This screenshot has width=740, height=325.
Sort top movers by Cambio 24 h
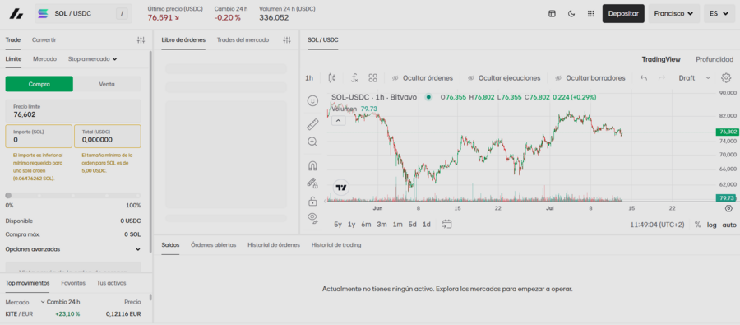tap(60, 302)
